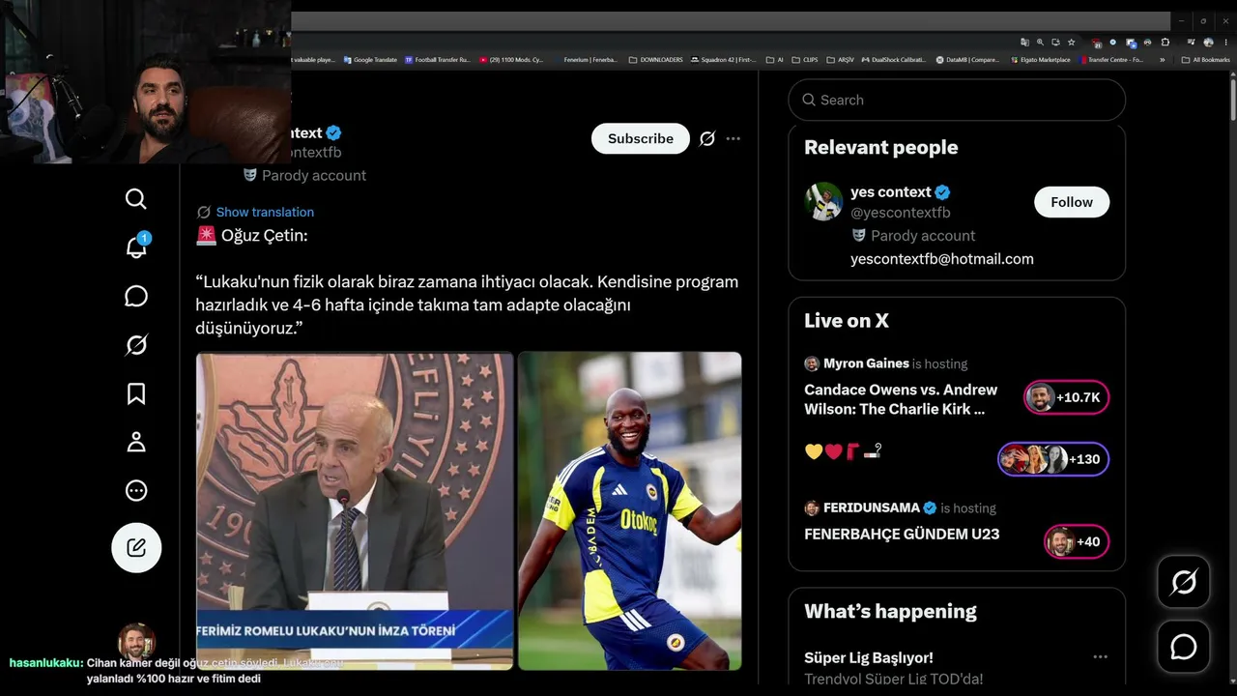The width and height of the screenshot is (1237, 696).
Task: Click the compose post round button
Action: click(136, 547)
